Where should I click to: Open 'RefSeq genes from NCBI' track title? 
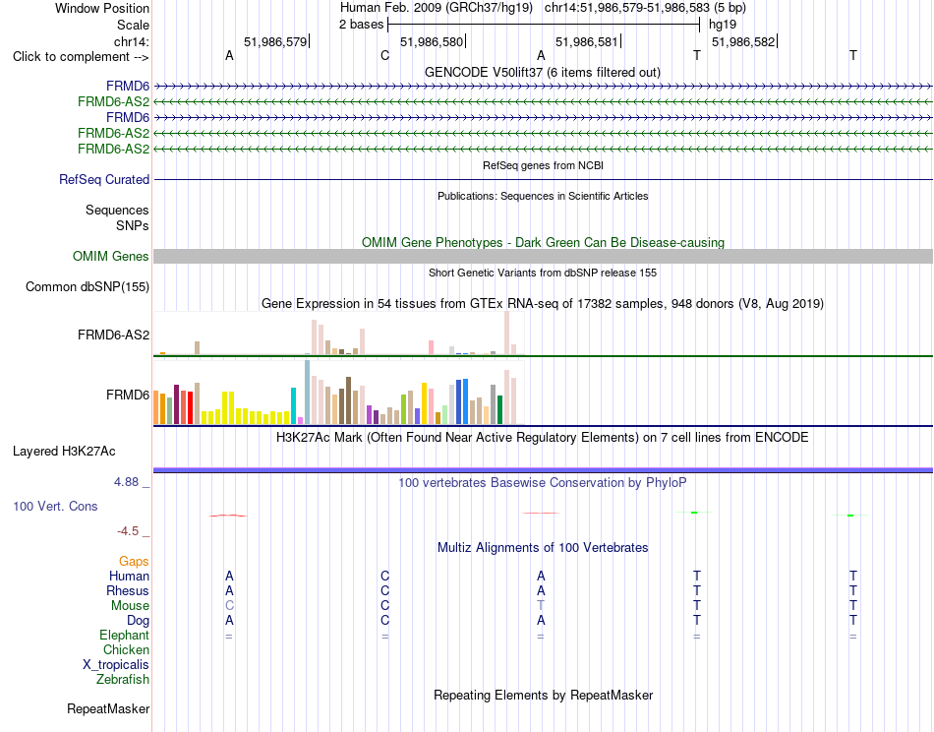point(543,165)
